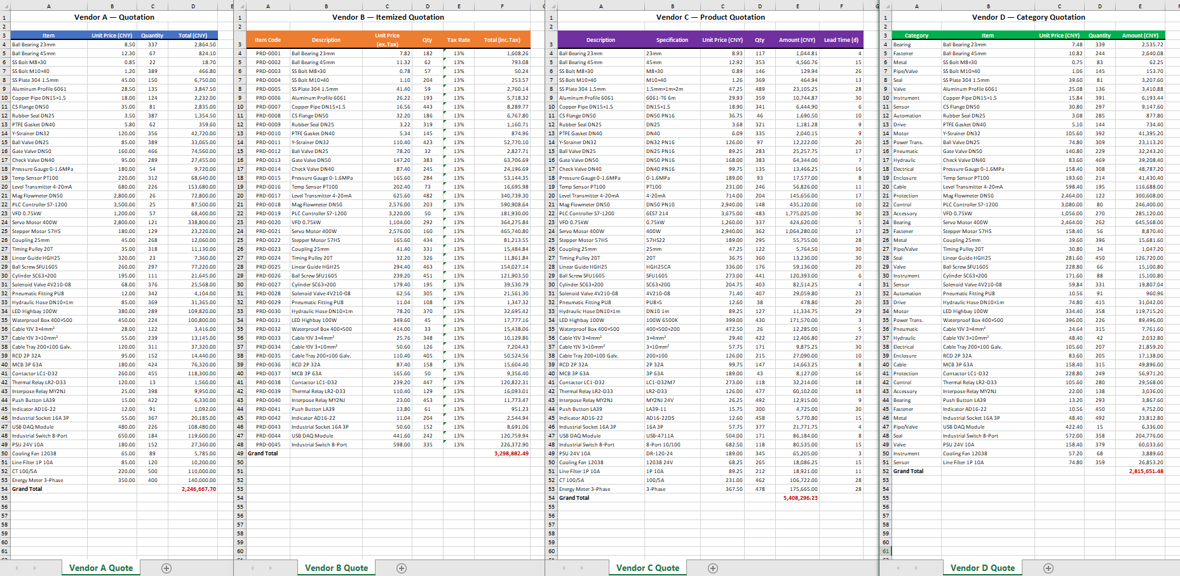
Task: Switch to the Vendor D Quote sheet tab
Action: [x=982, y=568]
